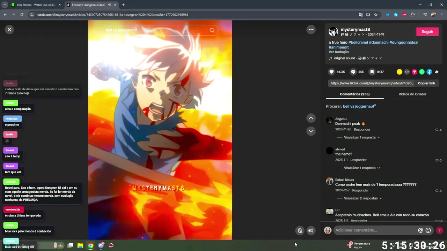This screenshot has height=251, width=447.
Task: Go to previous video with up arrow
Action: pos(311,118)
